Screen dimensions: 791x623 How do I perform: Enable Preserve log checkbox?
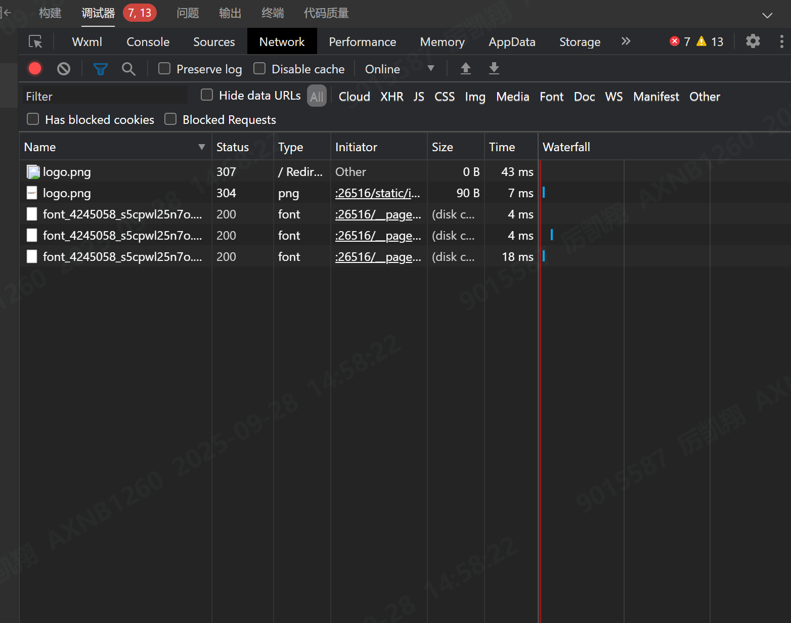coord(164,68)
